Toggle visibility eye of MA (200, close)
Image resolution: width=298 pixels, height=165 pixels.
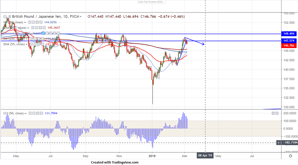coord(31,39)
